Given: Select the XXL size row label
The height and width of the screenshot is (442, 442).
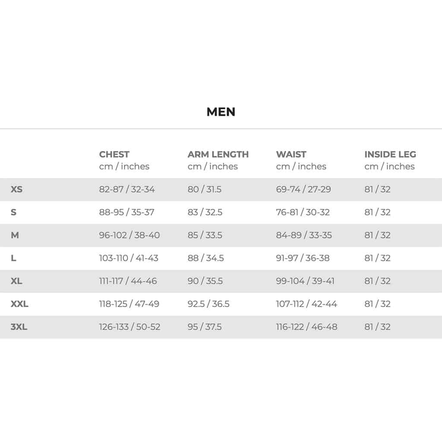Looking at the screenshot, I should pos(19,303).
